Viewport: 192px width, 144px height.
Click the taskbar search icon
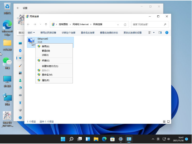pos(71,139)
